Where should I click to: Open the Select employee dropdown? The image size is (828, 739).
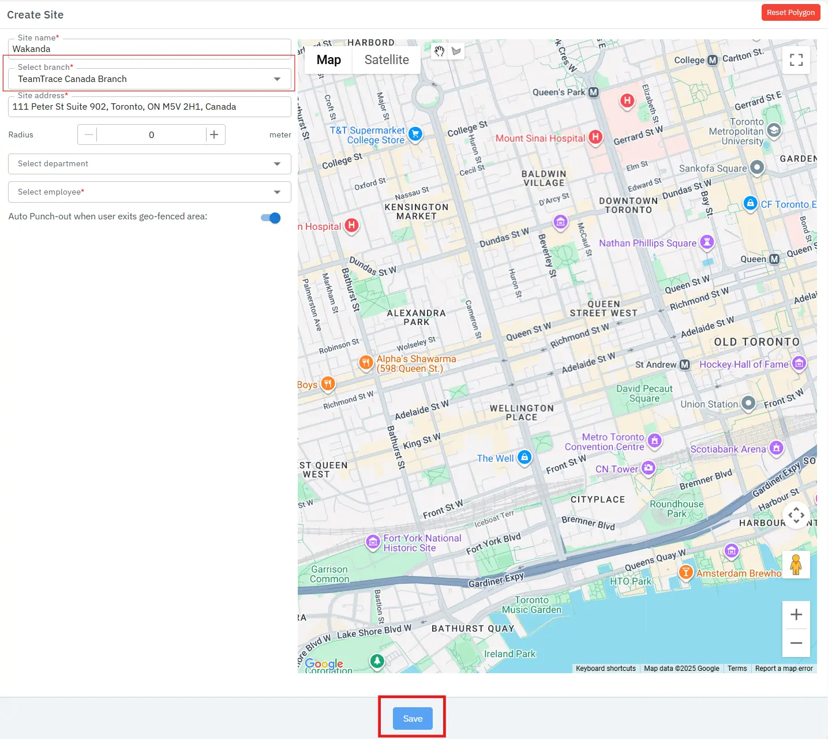point(149,192)
